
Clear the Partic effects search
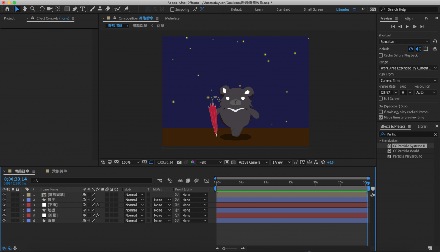click(x=436, y=134)
